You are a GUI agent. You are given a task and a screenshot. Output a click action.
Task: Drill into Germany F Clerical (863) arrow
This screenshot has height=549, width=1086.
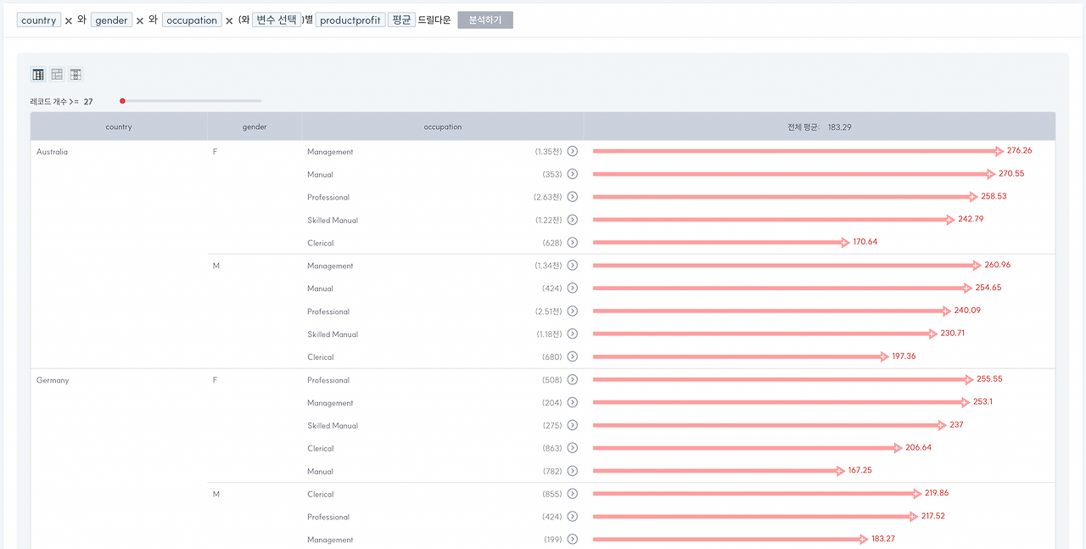[572, 448]
